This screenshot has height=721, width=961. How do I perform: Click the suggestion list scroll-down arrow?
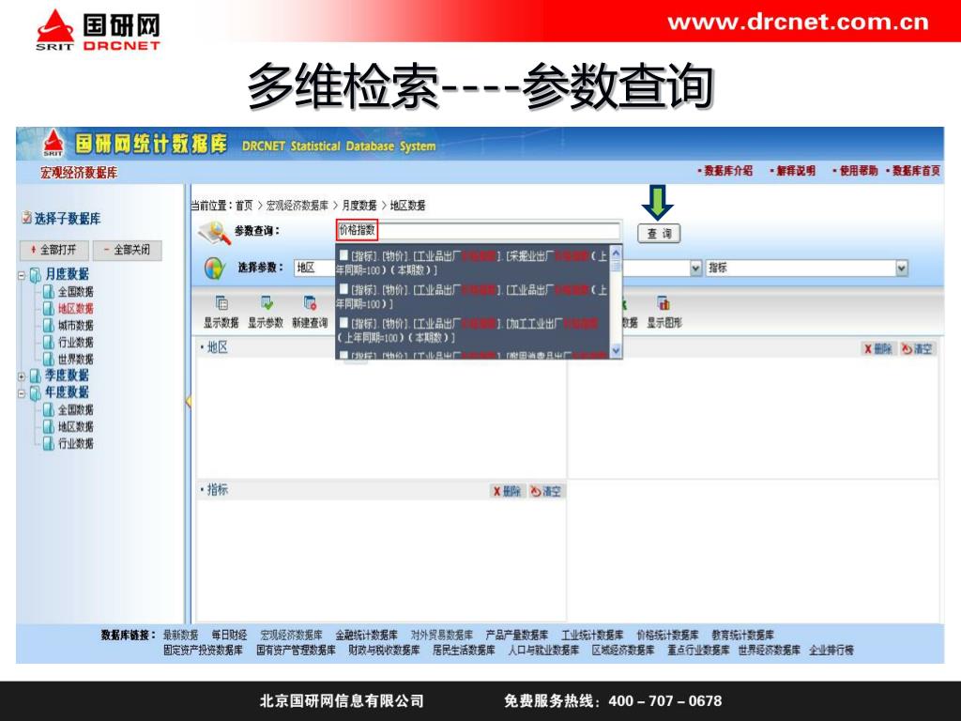click(x=616, y=350)
